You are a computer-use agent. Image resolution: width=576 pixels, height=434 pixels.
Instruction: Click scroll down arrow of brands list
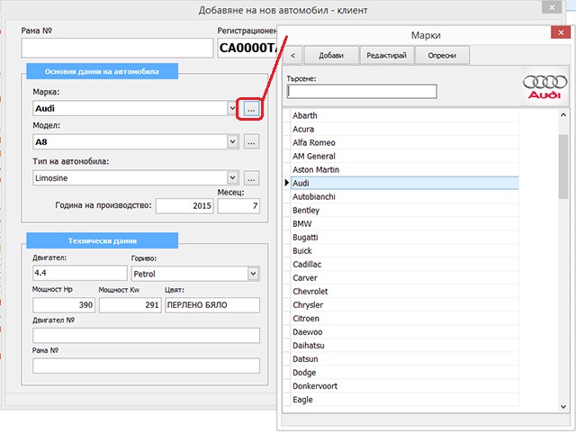click(563, 406)
